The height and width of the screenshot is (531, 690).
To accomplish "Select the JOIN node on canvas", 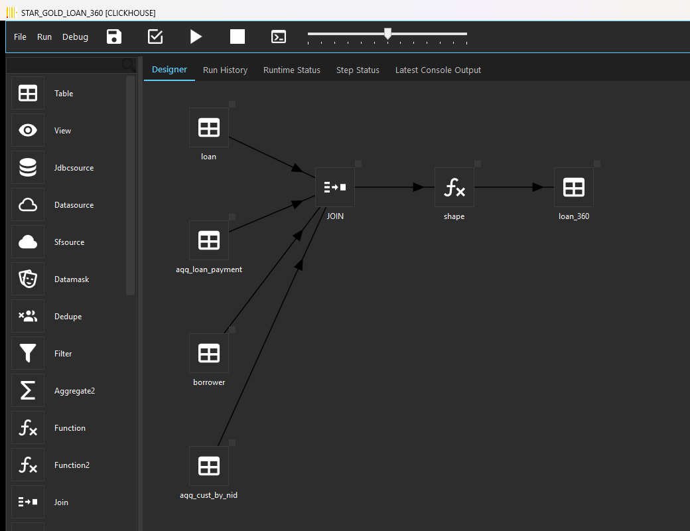I will coord(335,187).
